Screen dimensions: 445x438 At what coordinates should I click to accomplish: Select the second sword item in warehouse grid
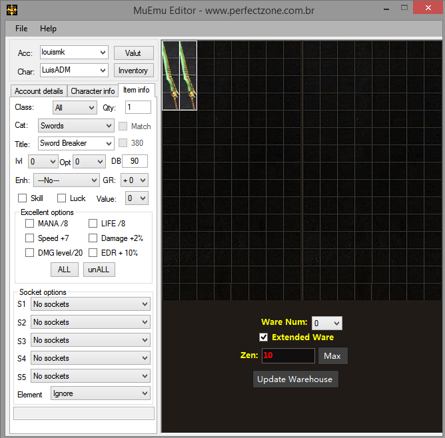pos(188,75)
